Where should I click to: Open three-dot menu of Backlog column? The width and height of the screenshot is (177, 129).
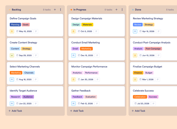coord(61,10)
